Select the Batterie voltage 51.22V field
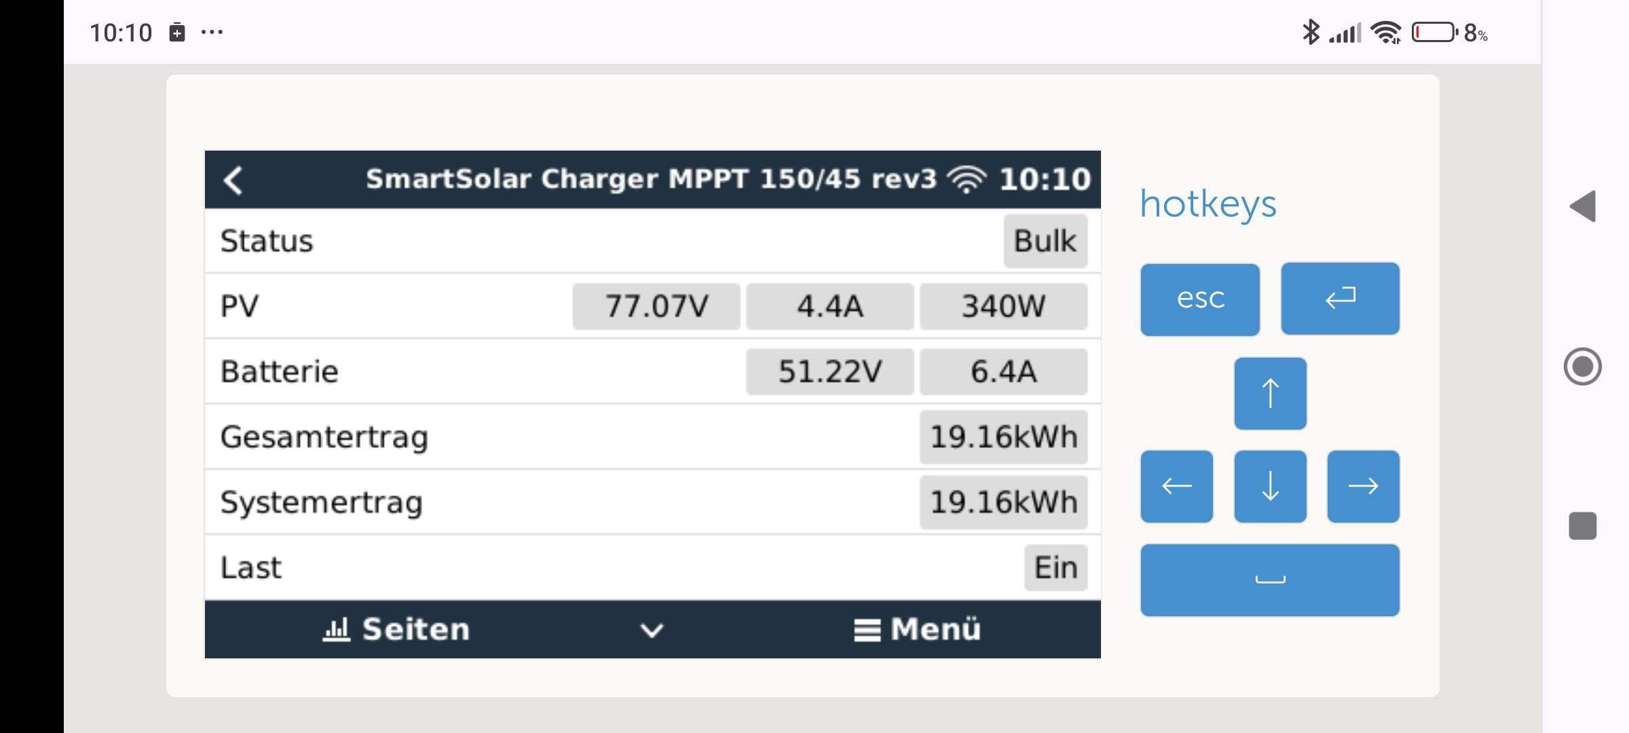Image resolution: width=1629 pixels, height=733 pixels. (x=829, y=372)
